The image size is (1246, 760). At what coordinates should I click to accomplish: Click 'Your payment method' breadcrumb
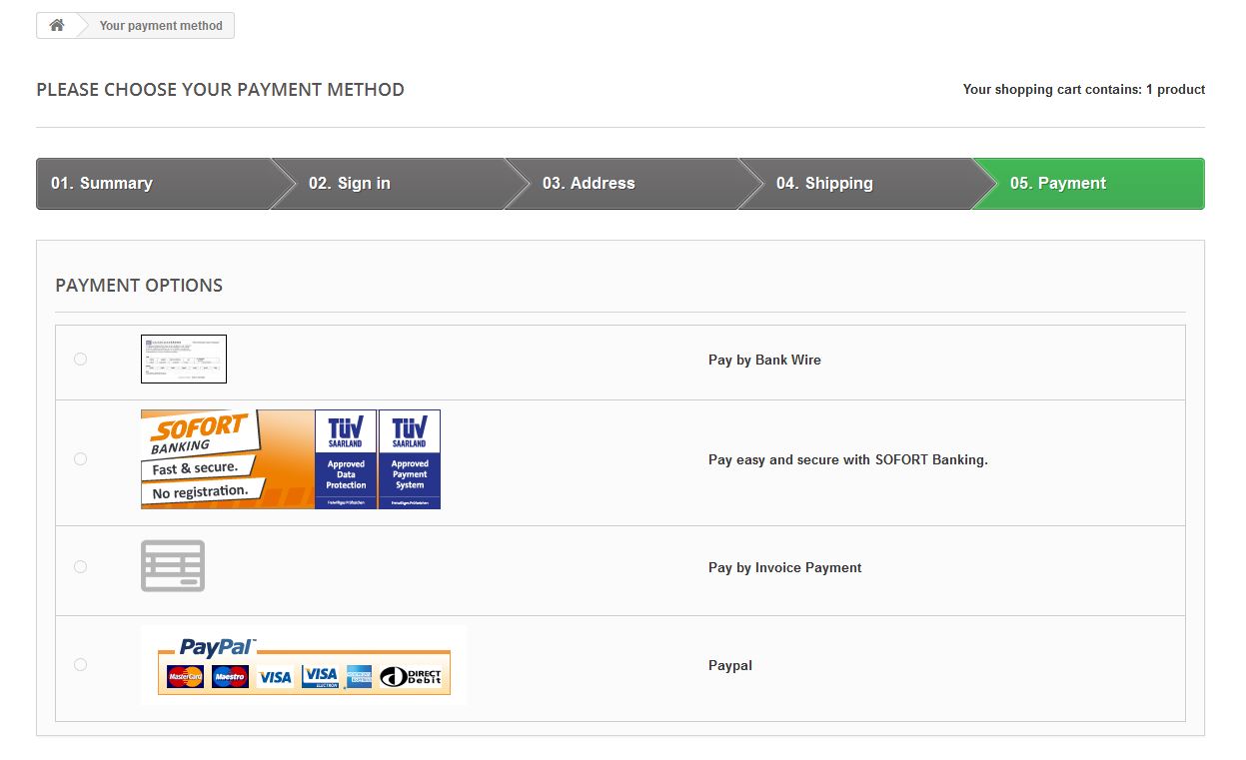161,26
